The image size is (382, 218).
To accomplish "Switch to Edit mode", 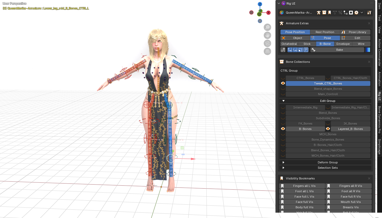I will point(355,38).
